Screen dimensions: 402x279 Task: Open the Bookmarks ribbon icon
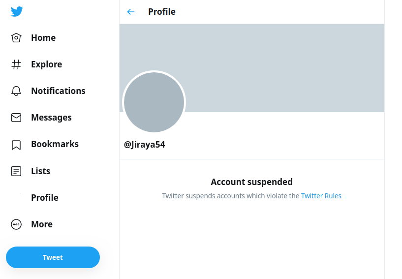16,145
